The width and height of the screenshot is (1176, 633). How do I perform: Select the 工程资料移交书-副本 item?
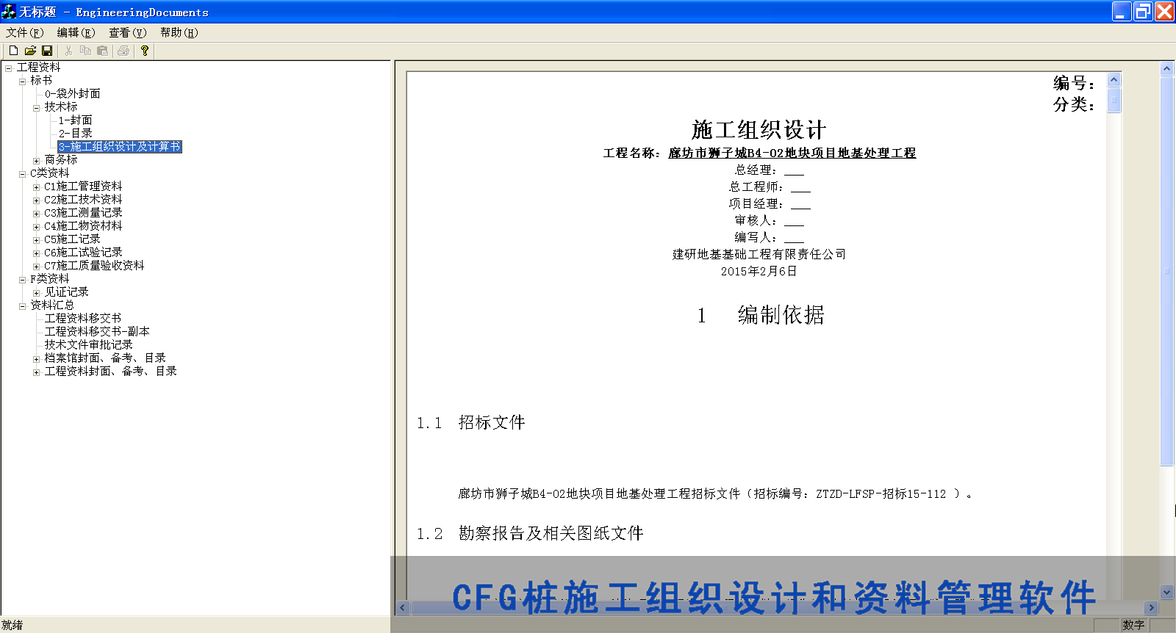click(x=97, y=331)
